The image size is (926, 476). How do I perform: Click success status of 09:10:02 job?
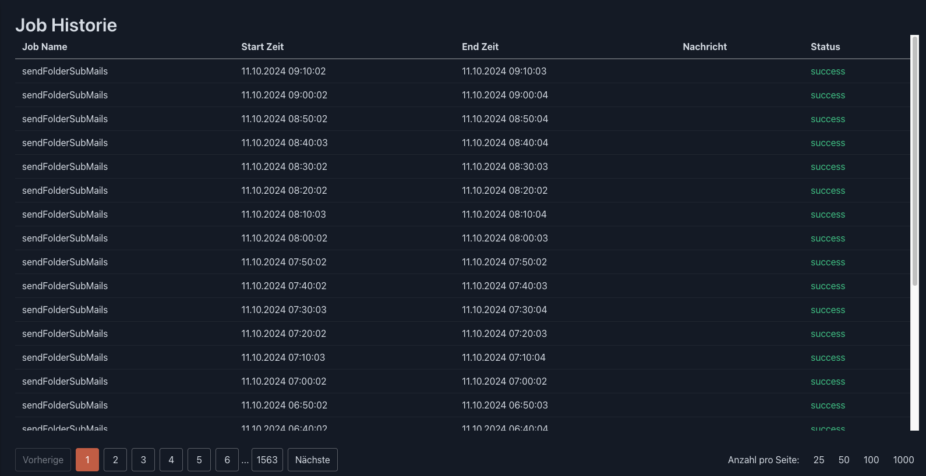point(828,72)
